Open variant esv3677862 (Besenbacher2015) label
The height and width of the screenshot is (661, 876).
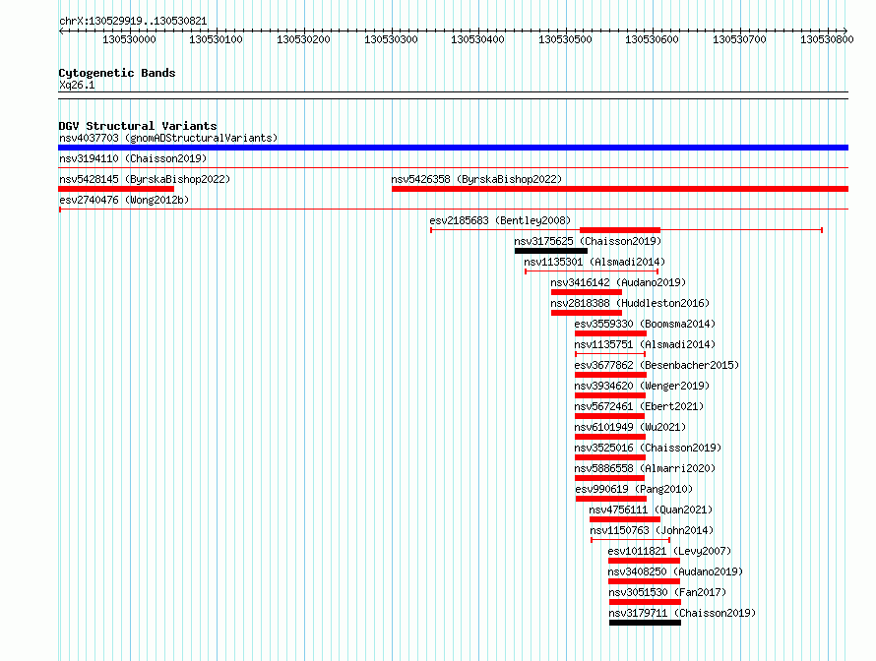click(x=657, y=365)
